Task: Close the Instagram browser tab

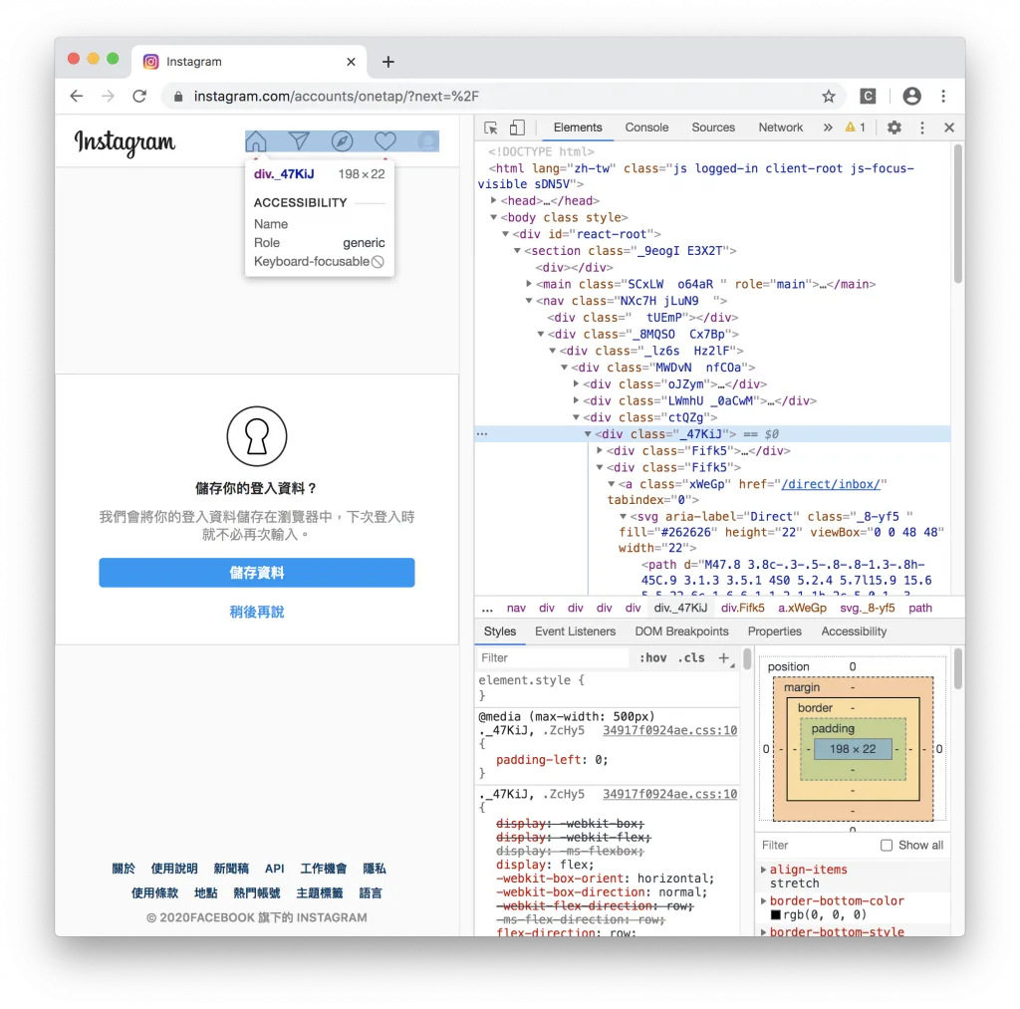Action: point(352,62)
